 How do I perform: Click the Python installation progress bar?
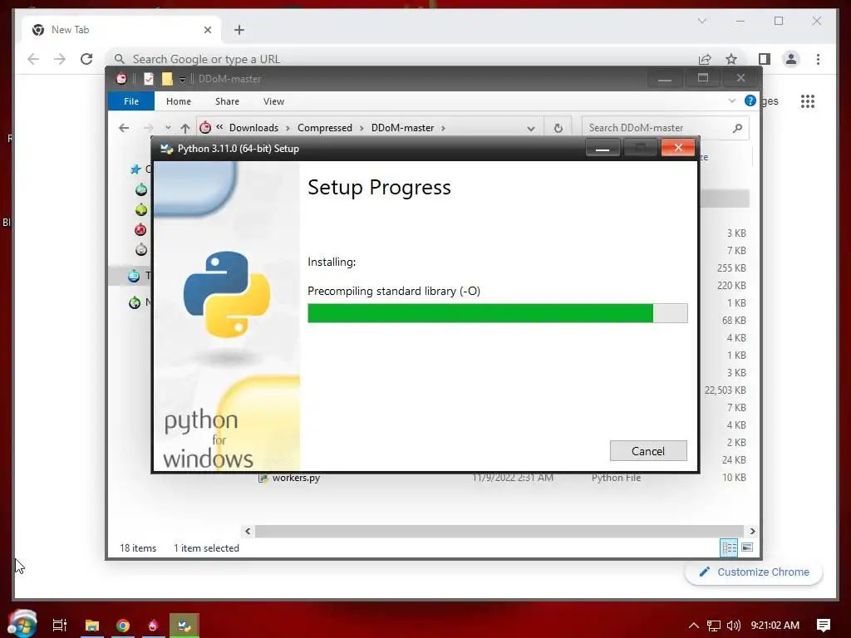[x=497, y=313]
